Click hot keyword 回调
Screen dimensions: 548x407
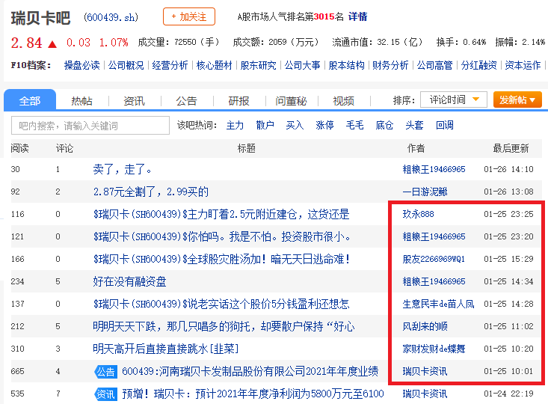[x=445, y=125]
